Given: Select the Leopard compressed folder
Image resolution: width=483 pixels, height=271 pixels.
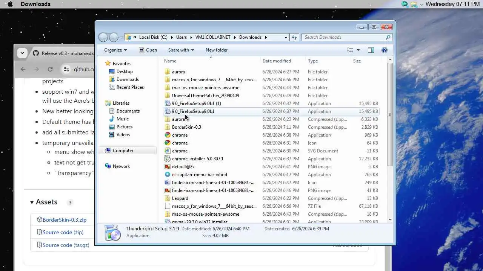Looking at the screenshot, I should click(180, 198).
